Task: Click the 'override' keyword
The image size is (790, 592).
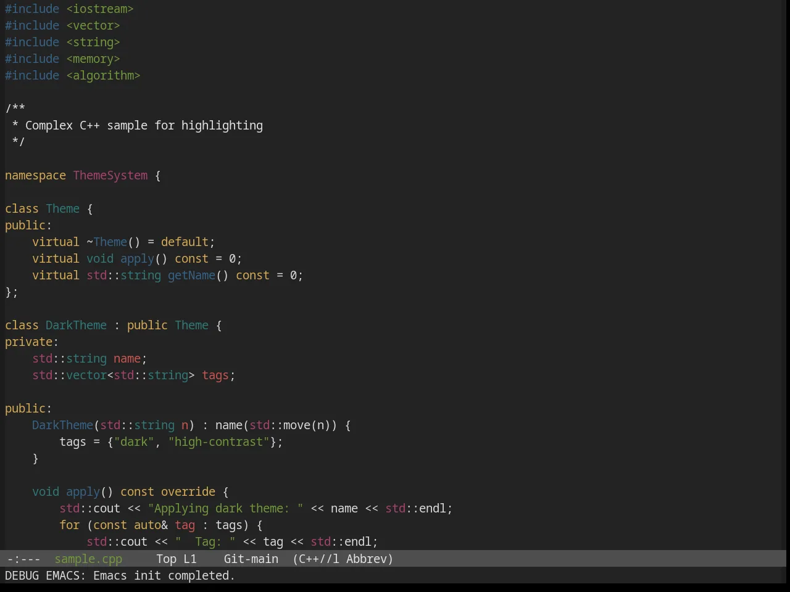Action: (188, 491)
